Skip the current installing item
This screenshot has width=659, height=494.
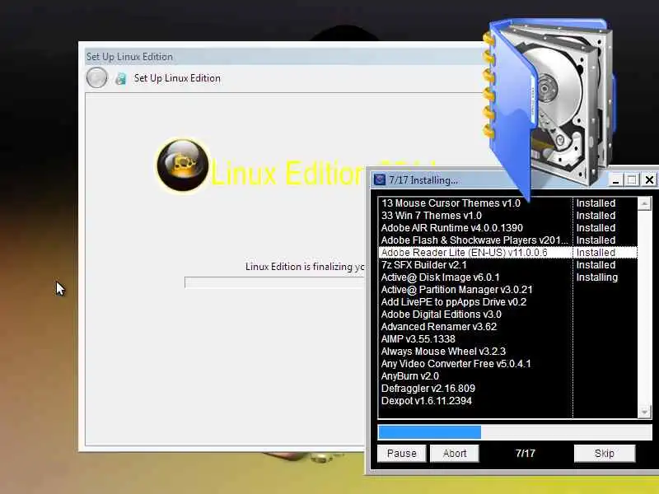pyautogui.click(x=605, y=454)
